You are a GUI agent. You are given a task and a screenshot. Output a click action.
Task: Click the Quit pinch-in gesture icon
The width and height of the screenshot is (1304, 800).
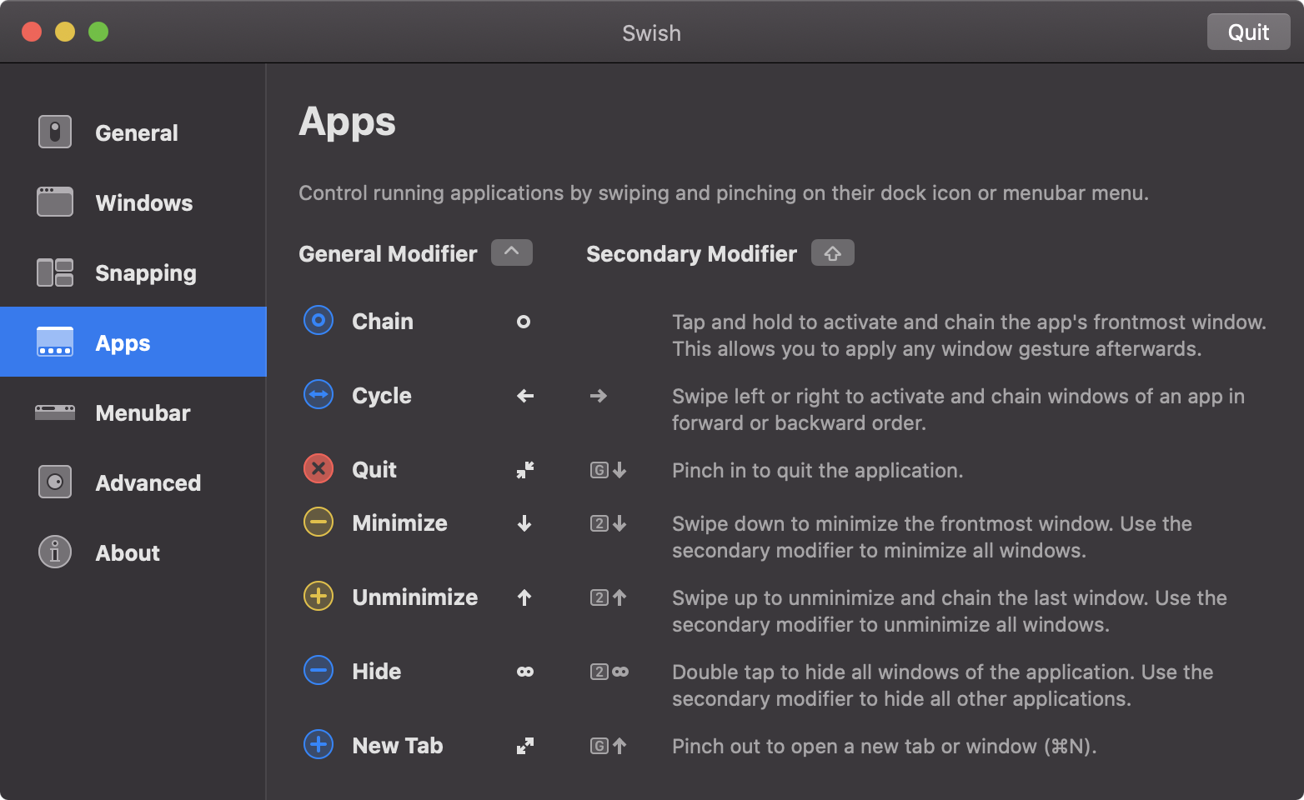(x=524, y=470)
